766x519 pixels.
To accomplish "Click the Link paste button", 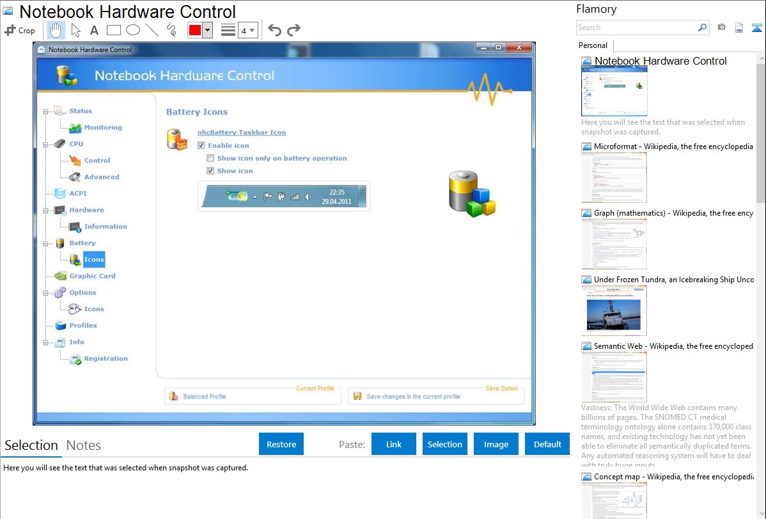I will click(x=394, y=444).
